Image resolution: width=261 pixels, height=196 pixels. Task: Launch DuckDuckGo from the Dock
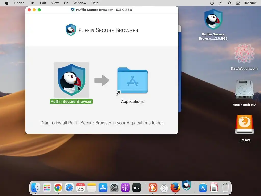pyautogui.click(x=153, y=188)
